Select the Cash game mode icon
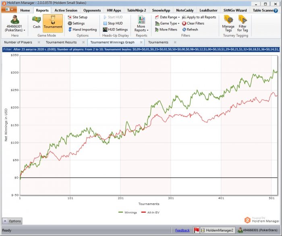The width and height of the screenshot is (282, 236). pyautogui.click(x=37, y=20)
